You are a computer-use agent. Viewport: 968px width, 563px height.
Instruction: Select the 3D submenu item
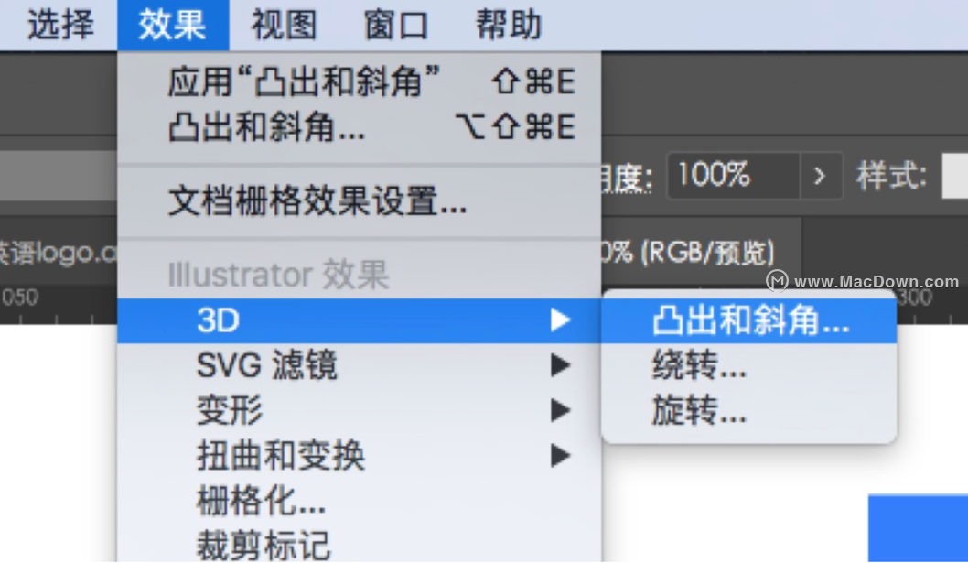[360, 320]
